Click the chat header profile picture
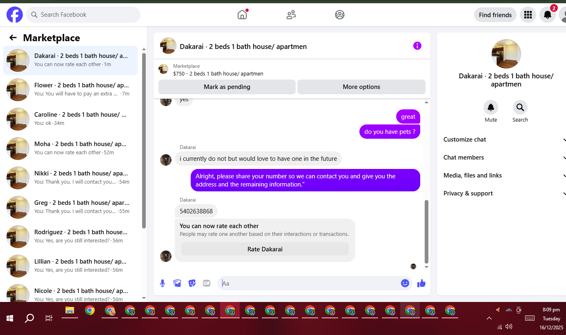The width and height of the screenshot is (566, 335). pyautogui.click(x=168, y=46)
